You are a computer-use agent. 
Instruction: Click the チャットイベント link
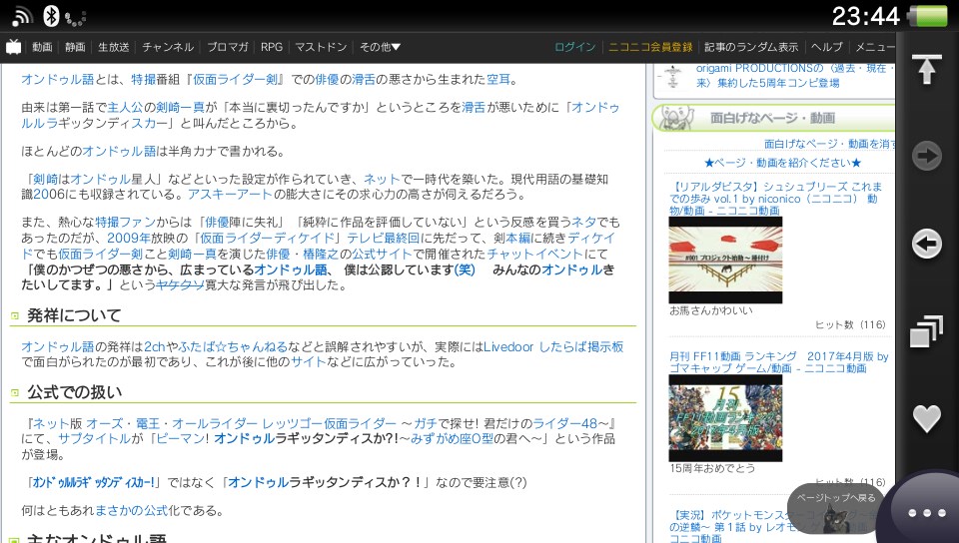pyautogui.click(x=535, y=255)
